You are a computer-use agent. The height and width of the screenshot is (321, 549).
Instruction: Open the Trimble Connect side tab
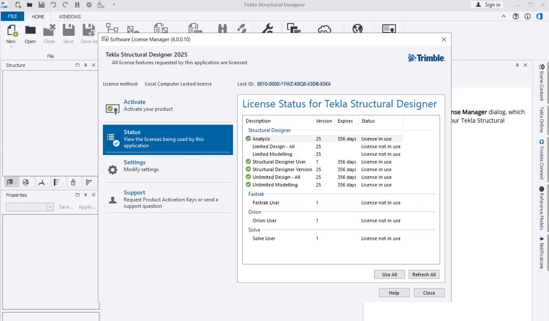coord(542,159)
